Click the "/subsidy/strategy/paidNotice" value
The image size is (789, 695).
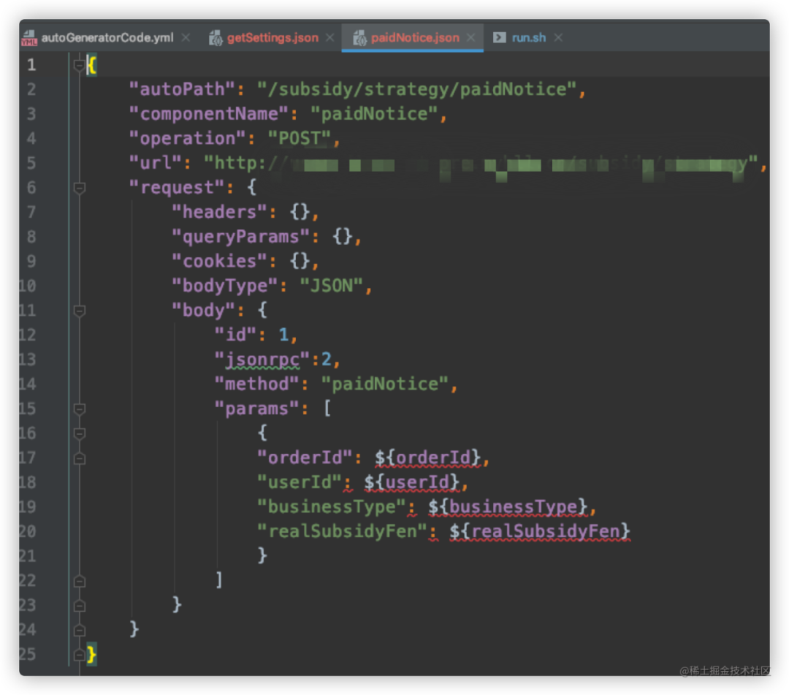pyautogui.click(x=416, y=90)
